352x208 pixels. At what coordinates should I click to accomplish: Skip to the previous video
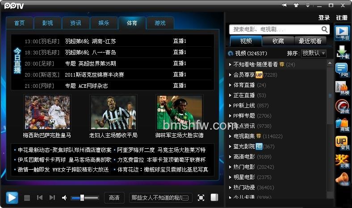point(40,198)
